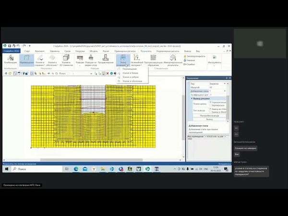This screenshot has height=216, width=288.
Task: Select the Перемещения results icon
Action: [x=26, y=59]
